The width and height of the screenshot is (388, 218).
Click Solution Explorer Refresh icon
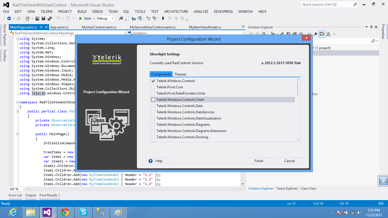288,33
